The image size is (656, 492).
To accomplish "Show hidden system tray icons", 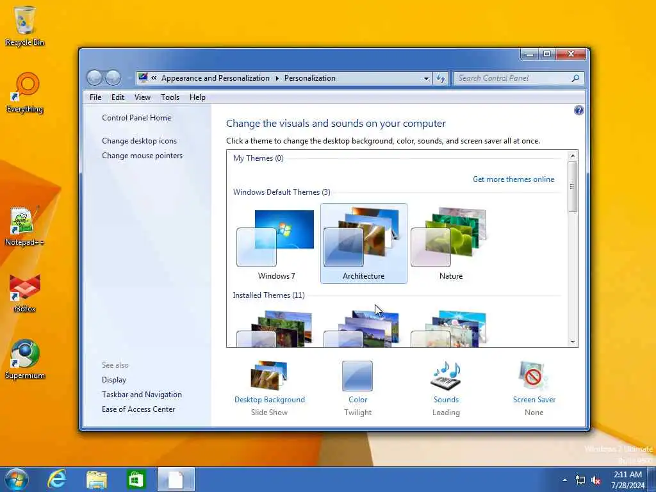I will point(565,480).
